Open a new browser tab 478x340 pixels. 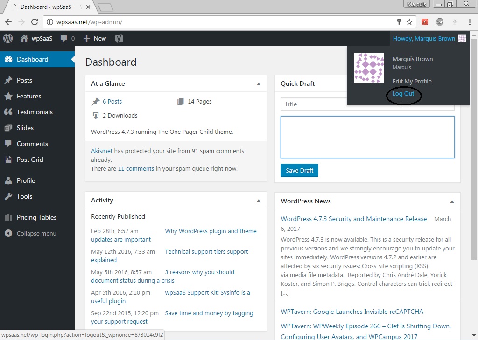105,7
